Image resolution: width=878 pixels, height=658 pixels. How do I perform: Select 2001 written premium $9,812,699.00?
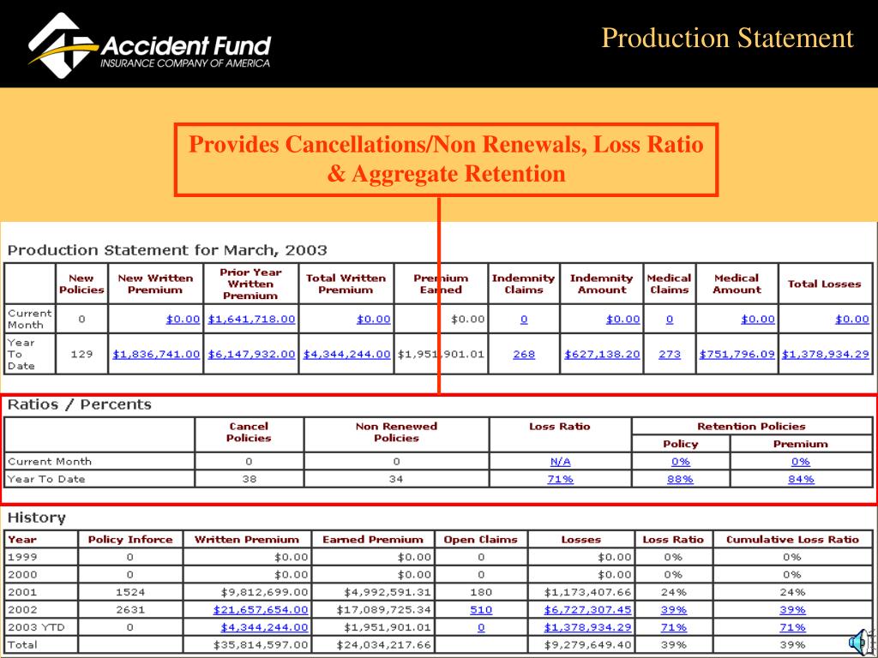(x=264, y=592)
